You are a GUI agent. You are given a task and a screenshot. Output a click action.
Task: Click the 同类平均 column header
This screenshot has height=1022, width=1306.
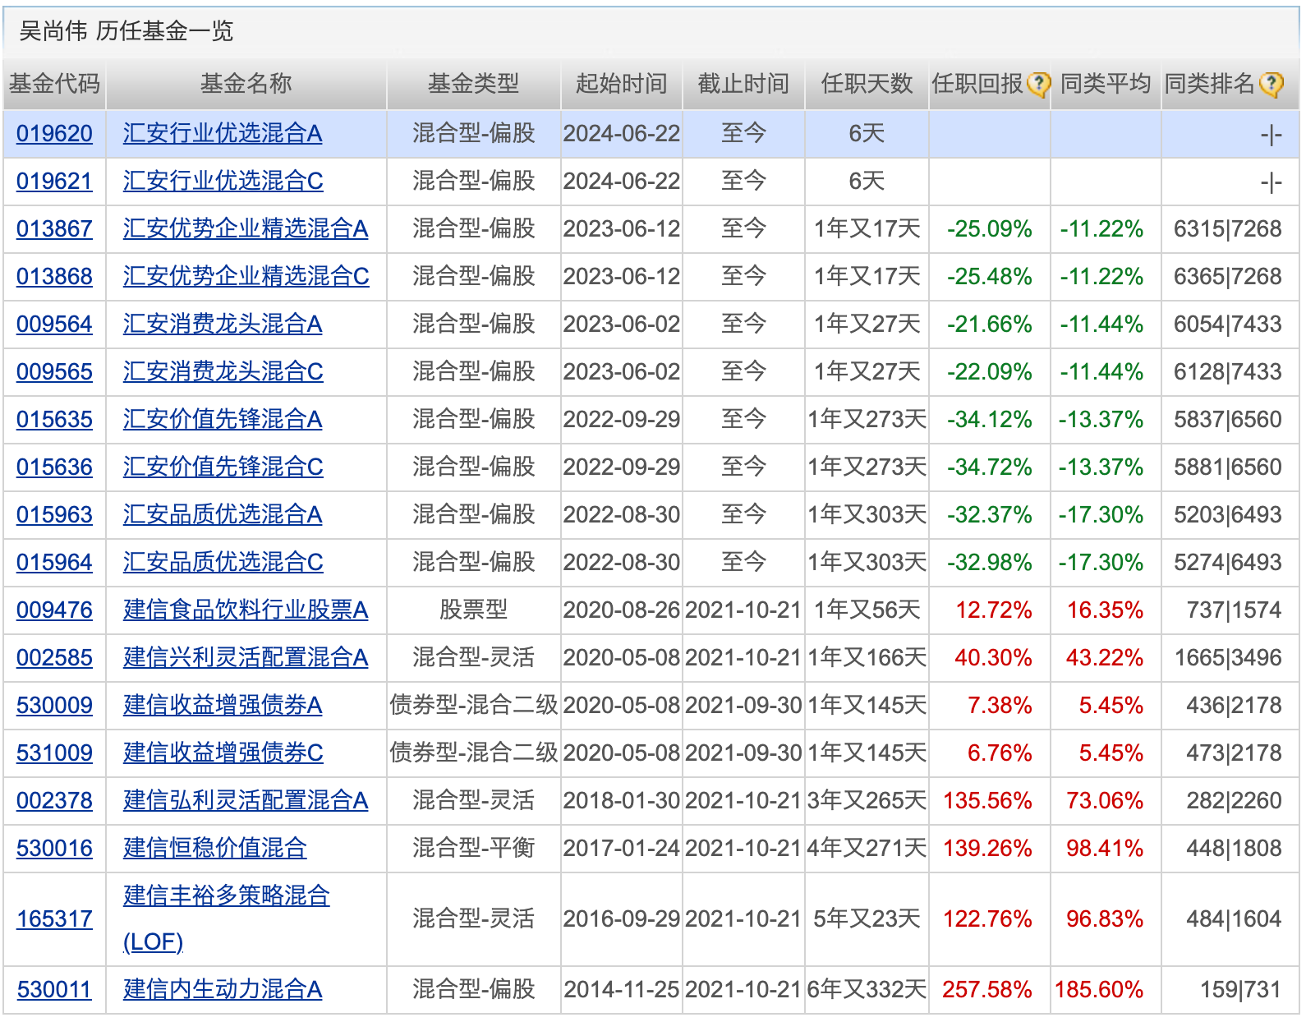point(1106,84)
